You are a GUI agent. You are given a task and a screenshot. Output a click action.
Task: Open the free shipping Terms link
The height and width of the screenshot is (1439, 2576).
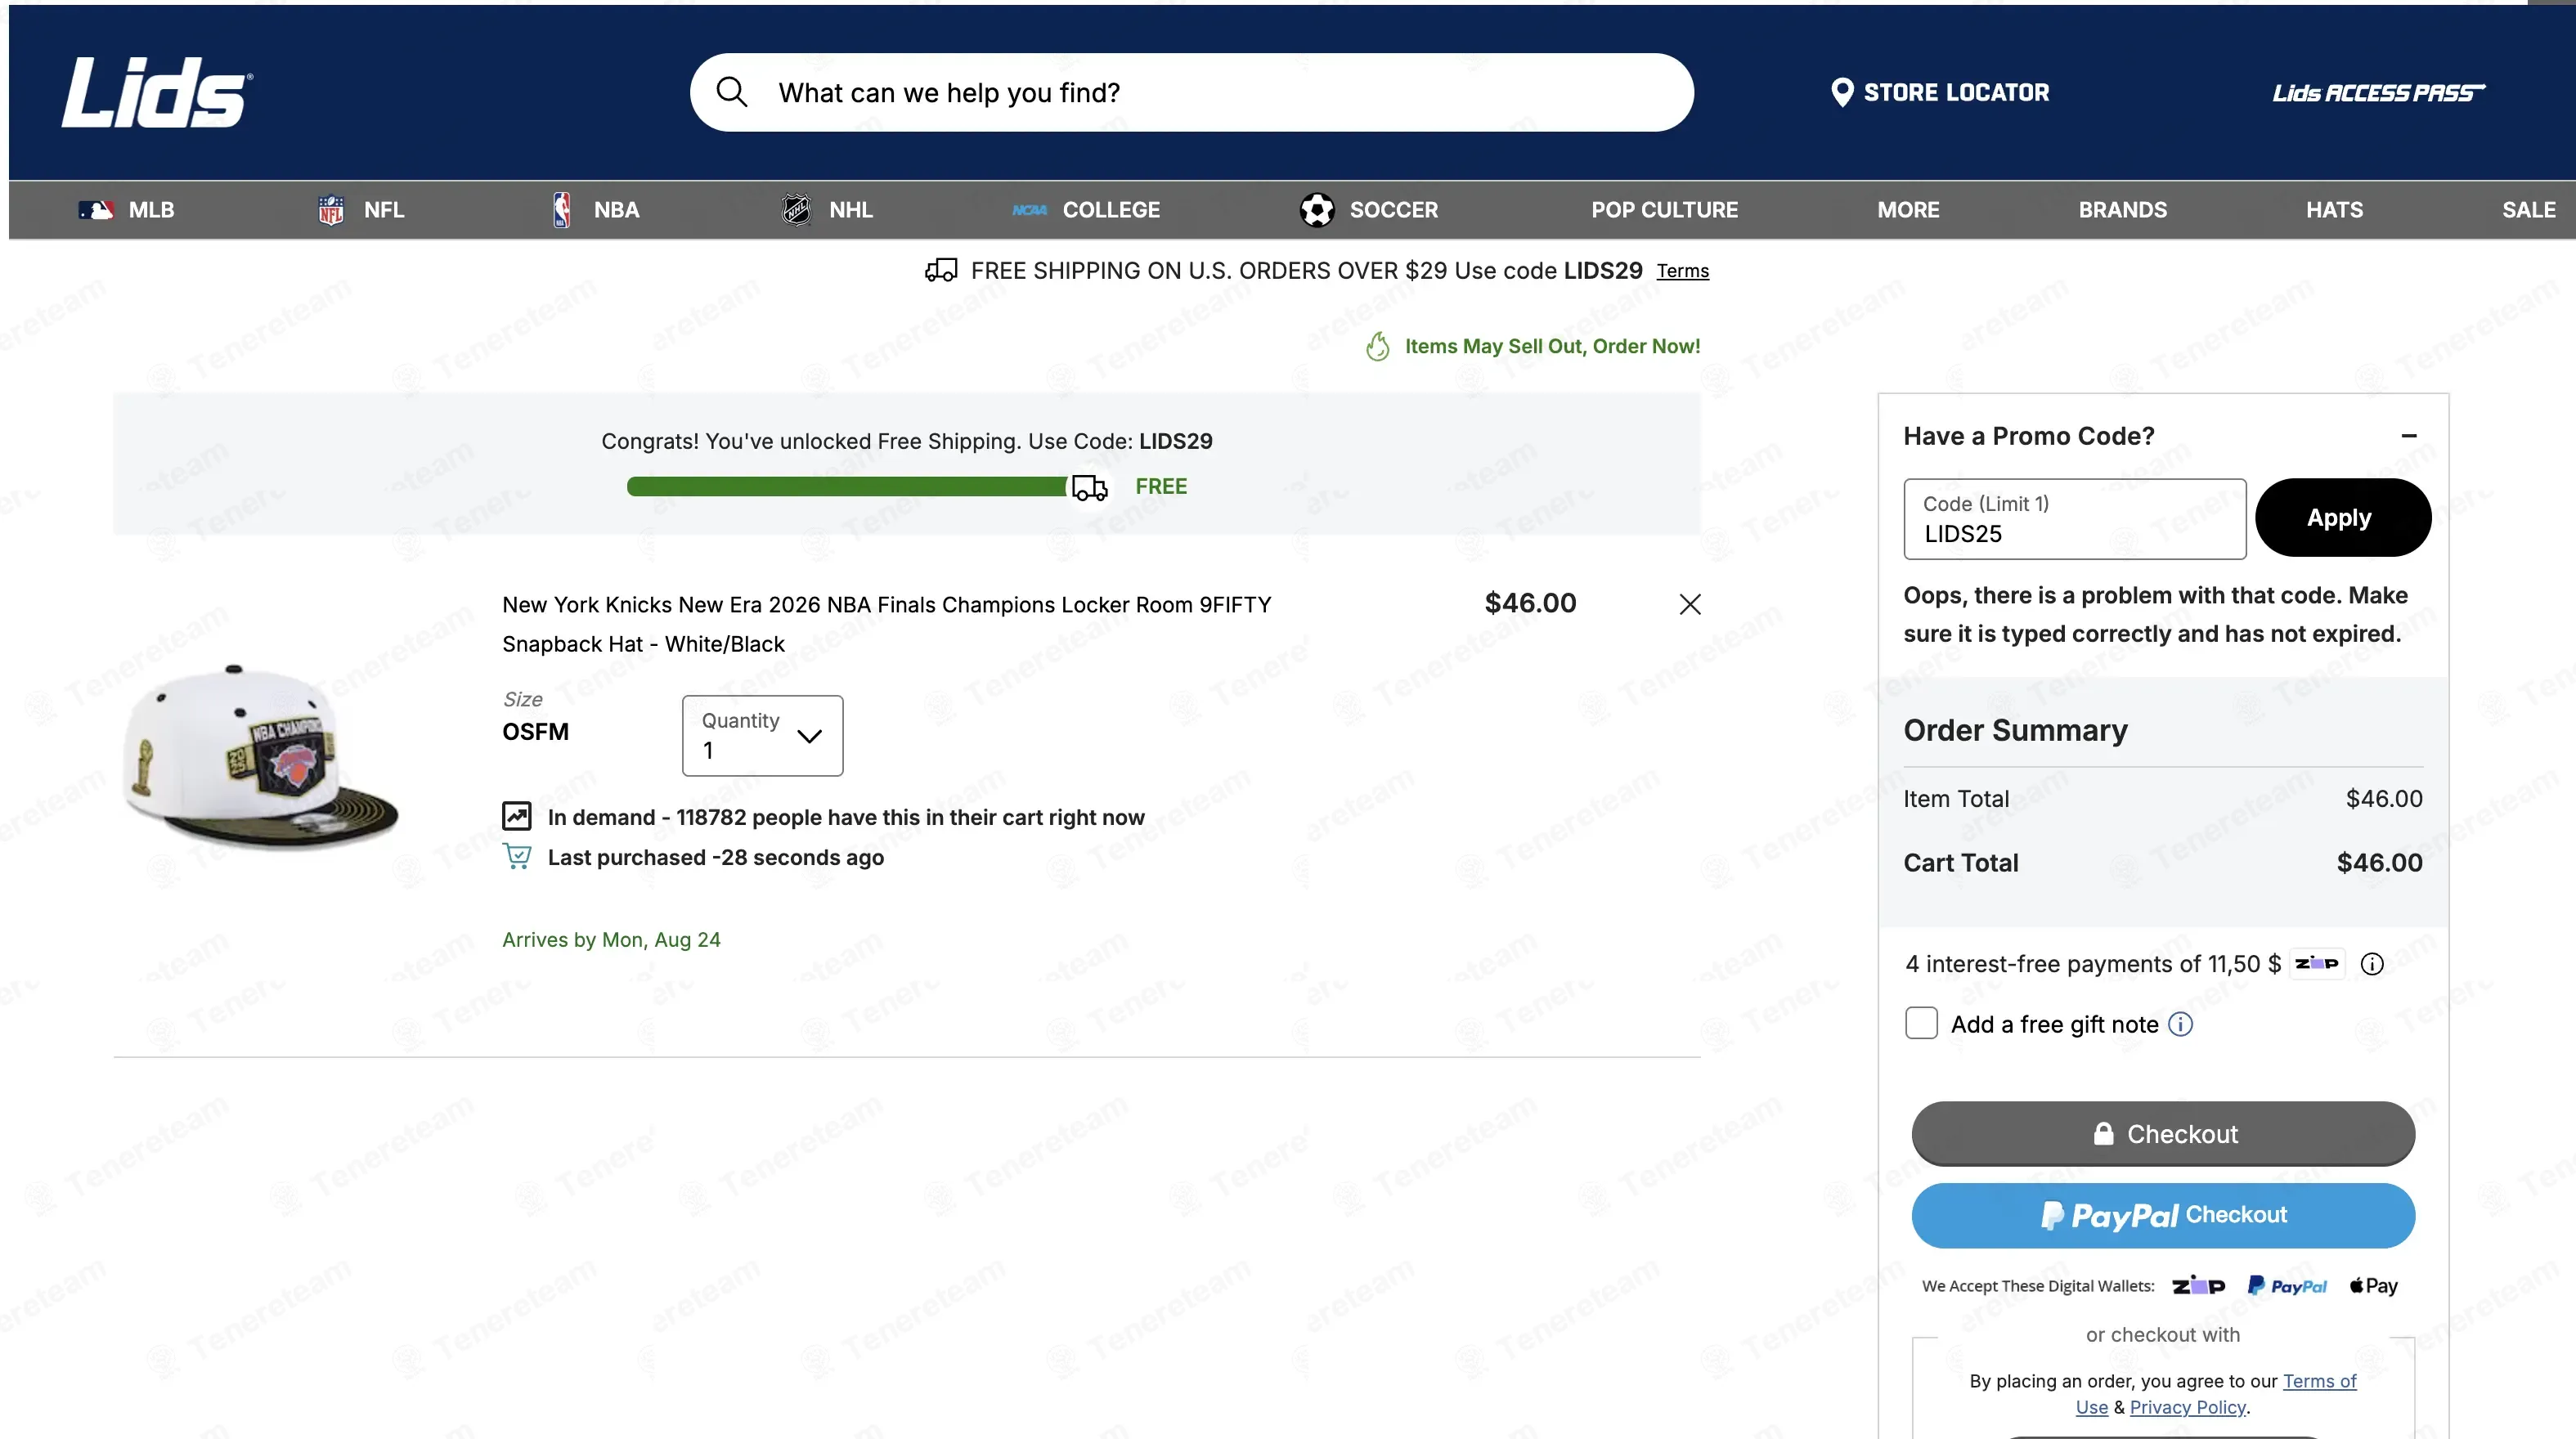click(1682, 271)
